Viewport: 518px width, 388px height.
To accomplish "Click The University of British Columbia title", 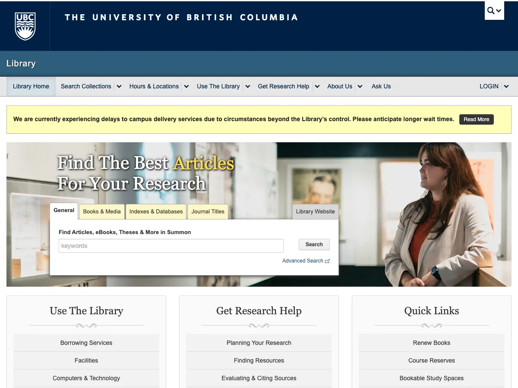I will click(x=181, y=18).
